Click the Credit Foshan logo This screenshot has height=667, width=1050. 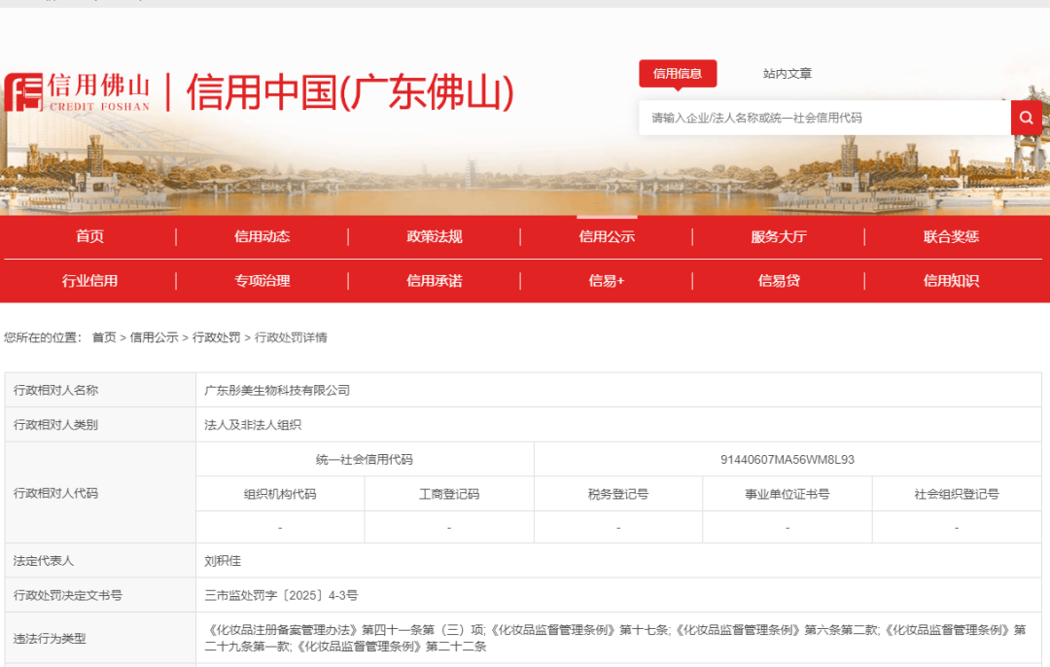tap(77, 91)
